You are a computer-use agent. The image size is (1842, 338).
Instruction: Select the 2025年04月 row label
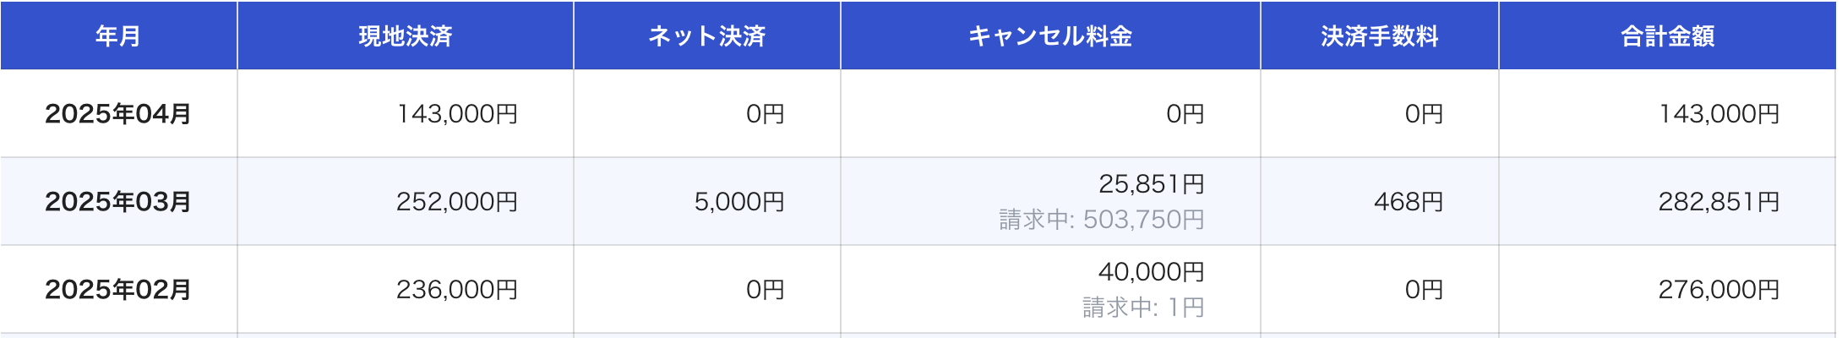[118, 114]
